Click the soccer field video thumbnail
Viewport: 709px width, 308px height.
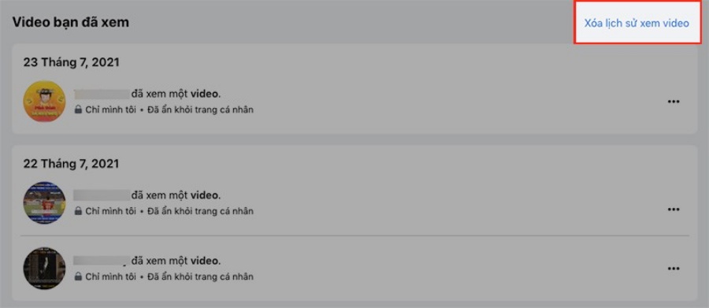coord(44,203)
